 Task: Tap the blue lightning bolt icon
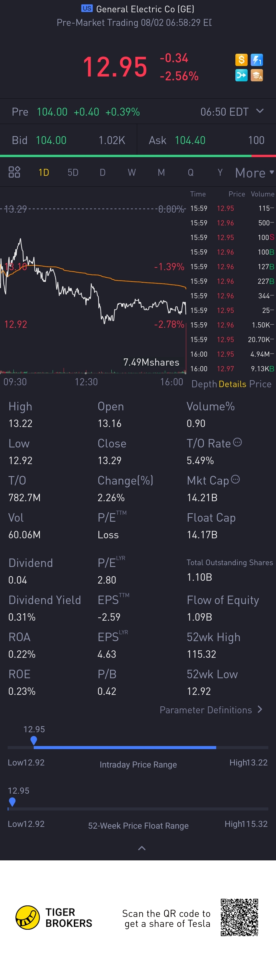(257, 60)
